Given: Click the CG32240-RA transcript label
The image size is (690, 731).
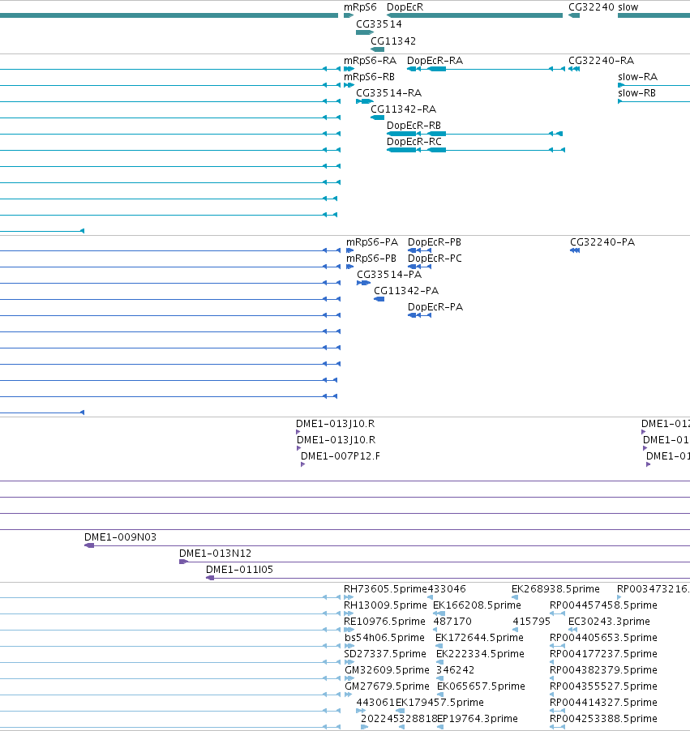Looking at the screenshot, I should click(601, 61).
